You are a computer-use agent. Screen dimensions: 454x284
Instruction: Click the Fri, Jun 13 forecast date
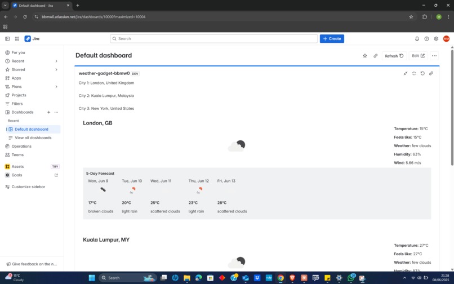(226, 181)
